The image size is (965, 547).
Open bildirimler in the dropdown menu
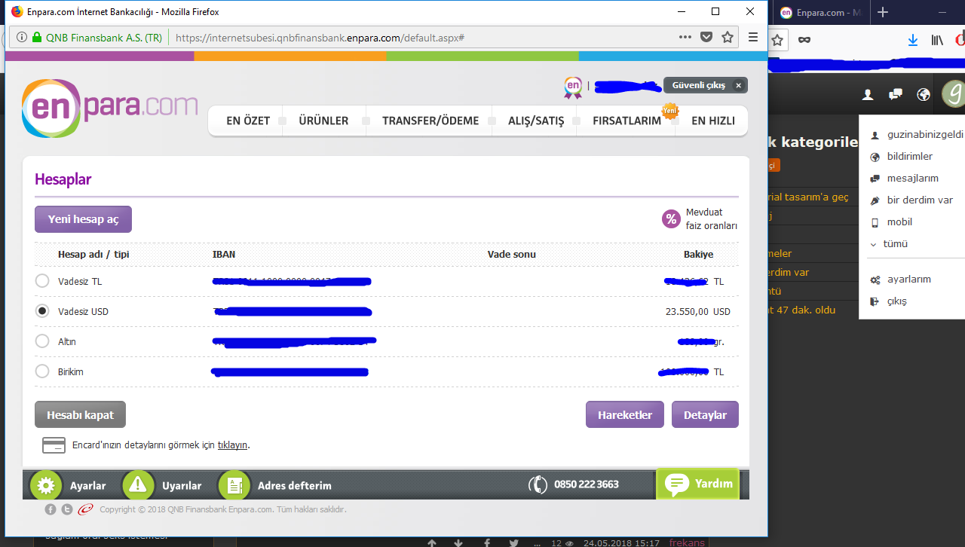click(909, 157)
